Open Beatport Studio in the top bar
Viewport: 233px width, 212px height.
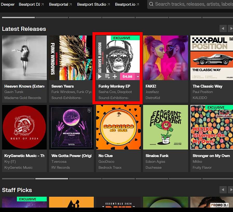pos(94,4)
